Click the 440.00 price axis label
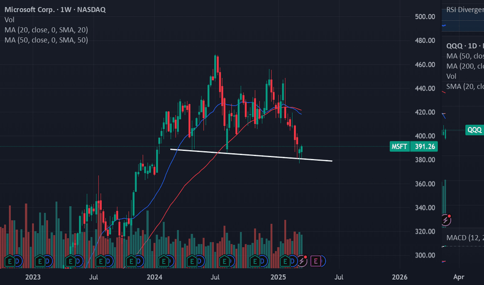Viewport: 484px width, 285px height. pyautogui.click(x=425, y=88)
